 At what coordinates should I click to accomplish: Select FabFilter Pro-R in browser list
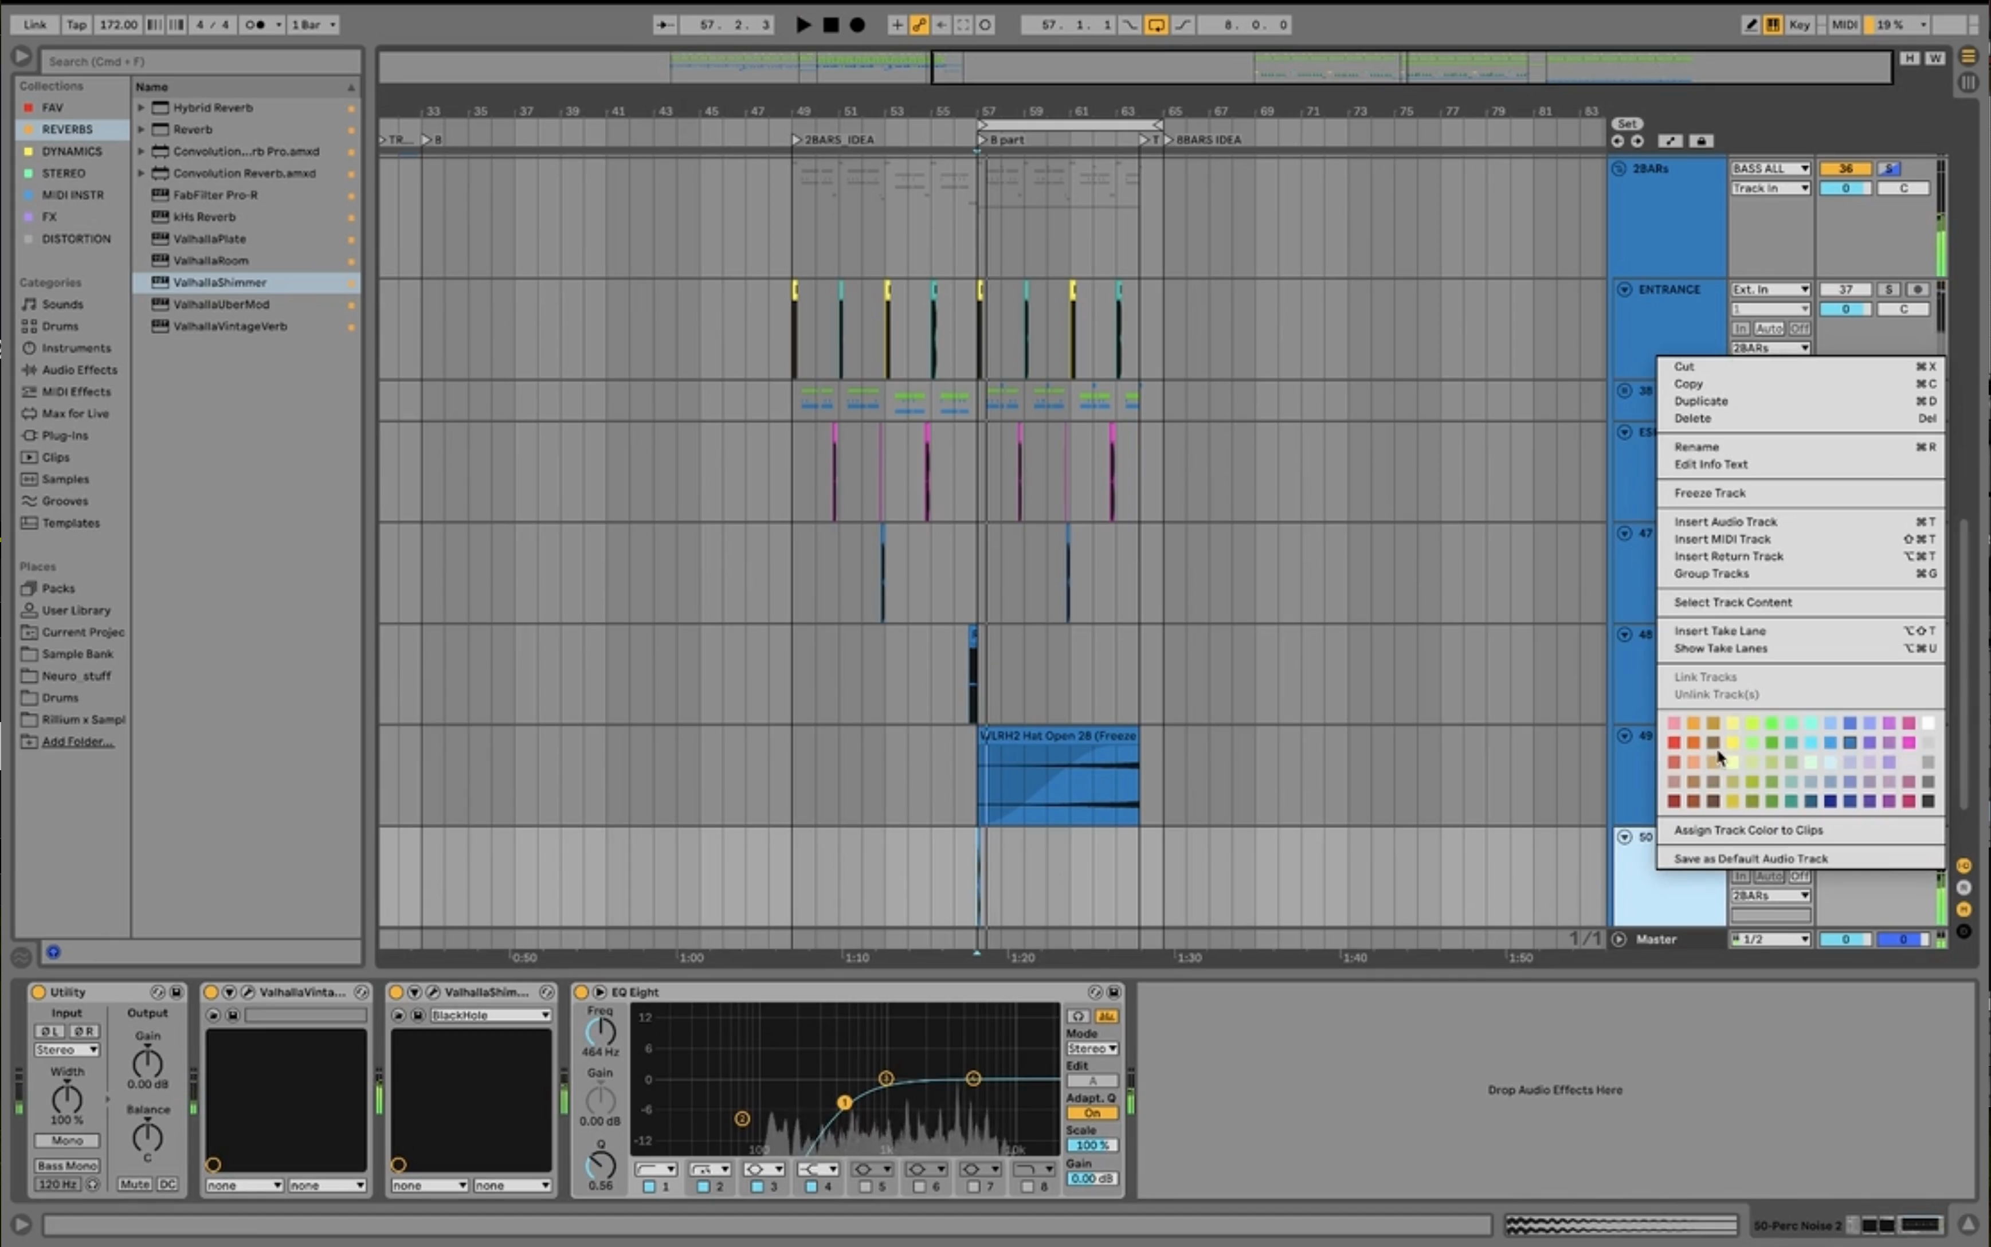[x=215, y=195]
